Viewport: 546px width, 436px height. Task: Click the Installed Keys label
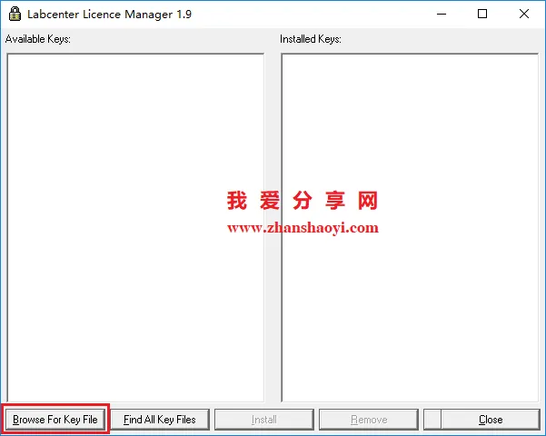[311, 39]
